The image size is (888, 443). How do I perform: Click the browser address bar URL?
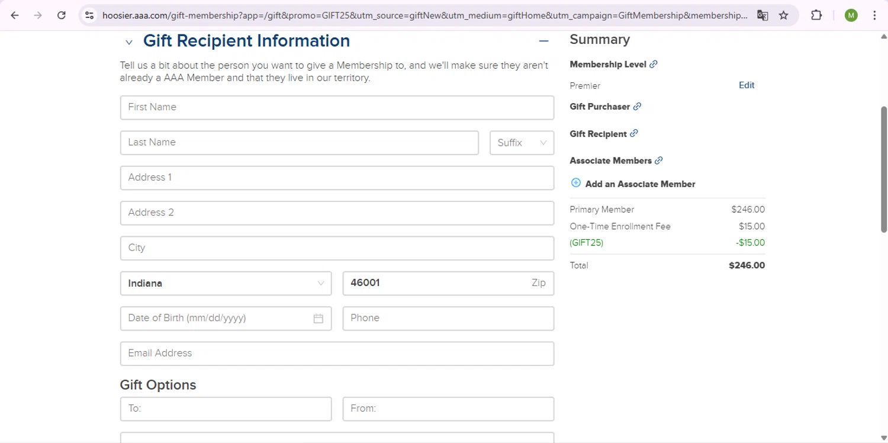pos(424,15)
